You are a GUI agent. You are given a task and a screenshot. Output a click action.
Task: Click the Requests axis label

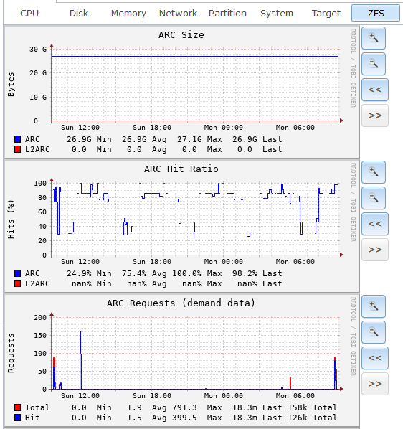(11, 353)
